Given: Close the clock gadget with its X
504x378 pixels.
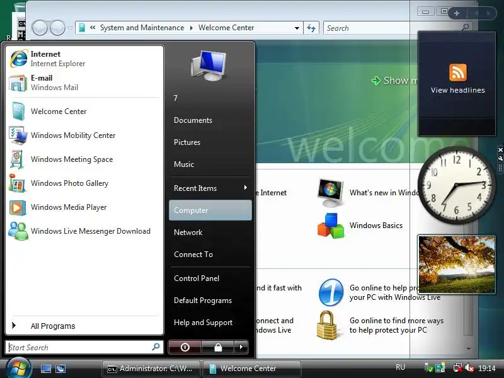Looking at the screenshot, I should click(x=500, y=150).
